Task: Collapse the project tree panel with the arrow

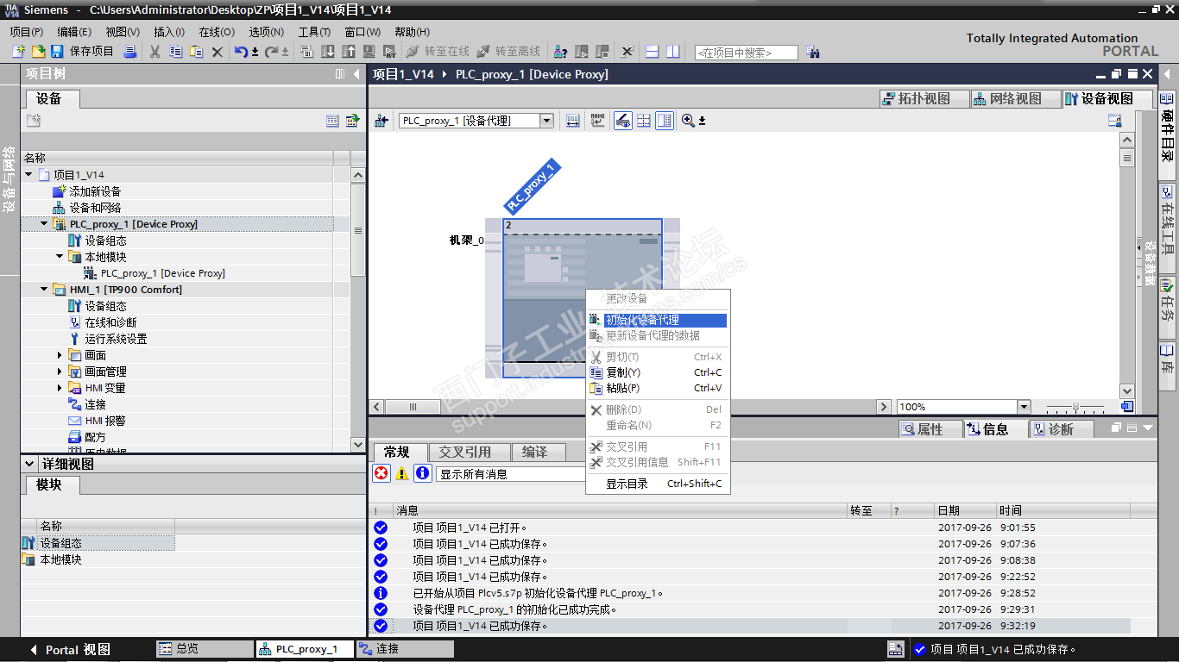Action: (356, 74)
